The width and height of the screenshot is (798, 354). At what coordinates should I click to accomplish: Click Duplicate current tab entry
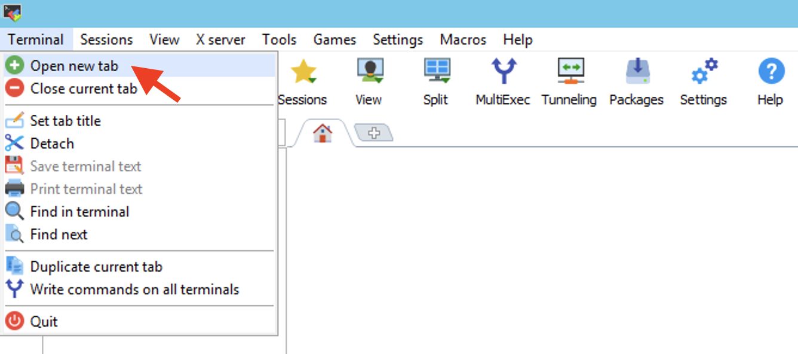[96, 267]
